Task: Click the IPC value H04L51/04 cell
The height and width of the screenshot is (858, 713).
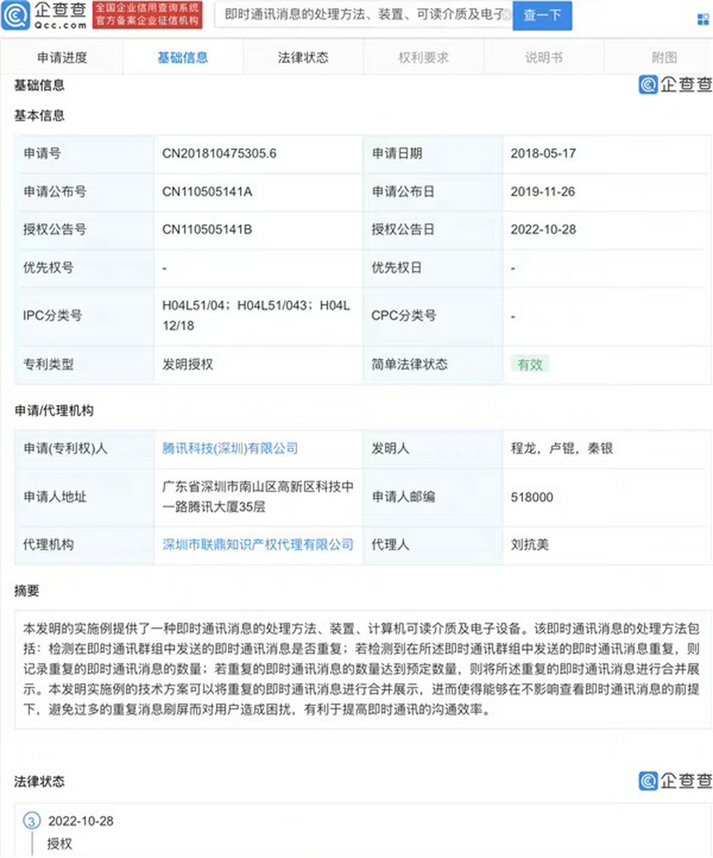Action: [x=258, y=316]
